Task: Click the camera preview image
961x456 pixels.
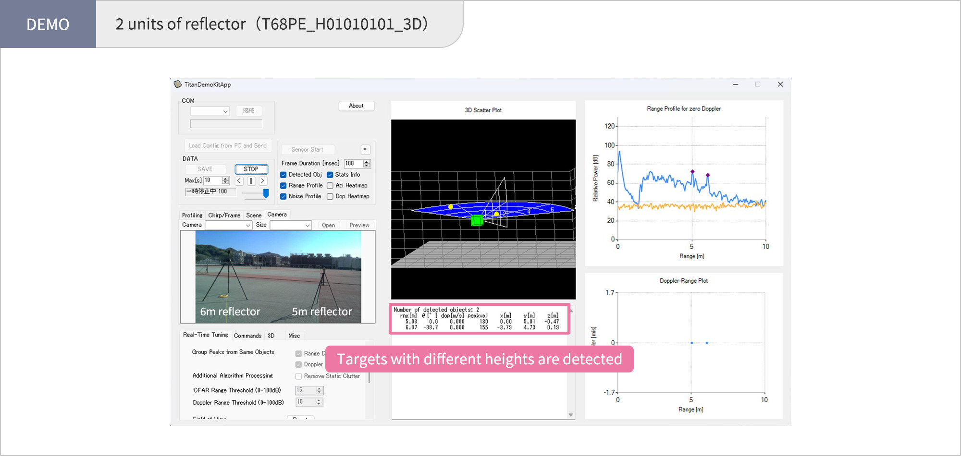Action: point(278,276)
